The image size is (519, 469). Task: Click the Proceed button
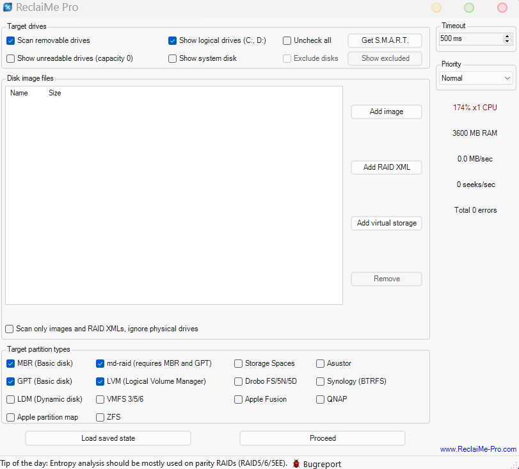point(323,438)
